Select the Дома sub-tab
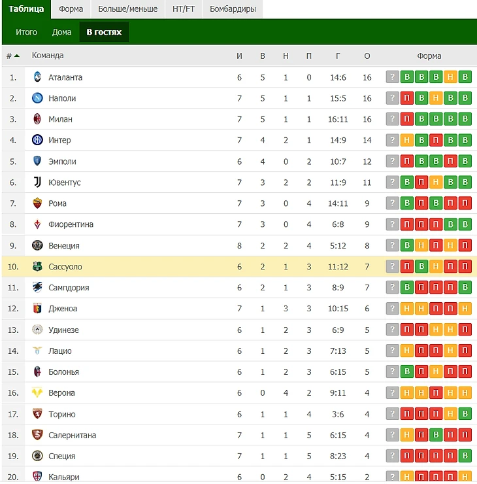 61,31
